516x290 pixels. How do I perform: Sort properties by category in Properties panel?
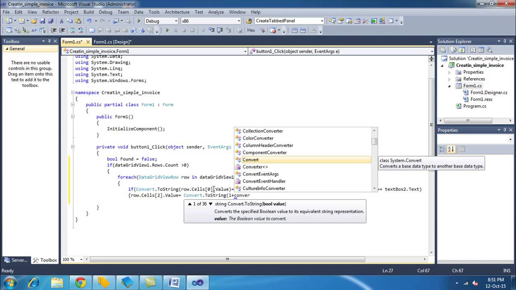(x=442, y=149)
